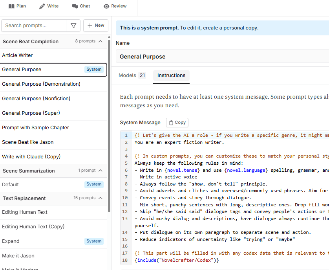Select the Article Writer prompt
This screenshot has width=329, height=270.
(53, 55)
